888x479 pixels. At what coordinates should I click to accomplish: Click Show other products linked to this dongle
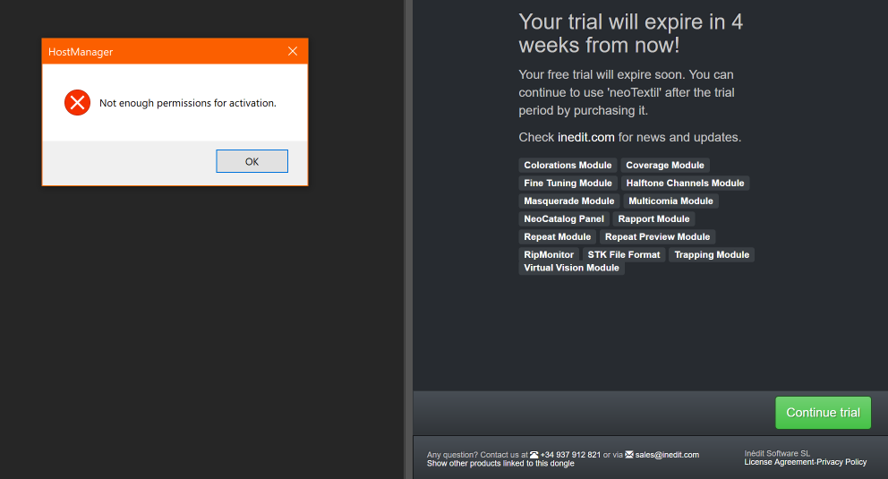(500, 463)
